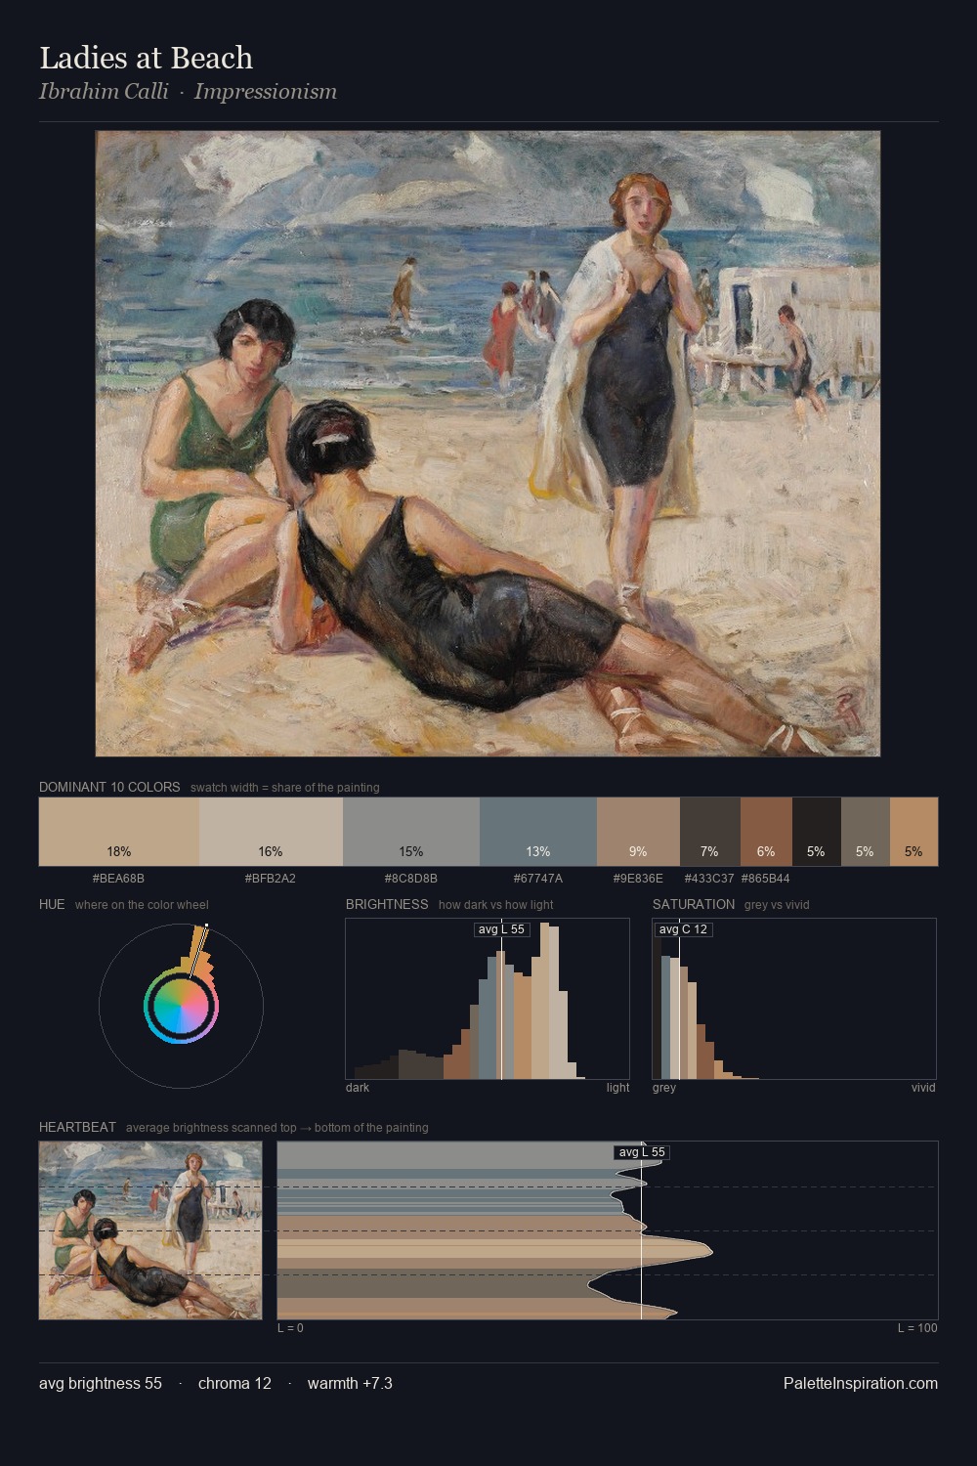Click the 'BRIGHTNESS' section heading
The height and width of the screenshot is (1466, 977).
(x=387, y=904)
